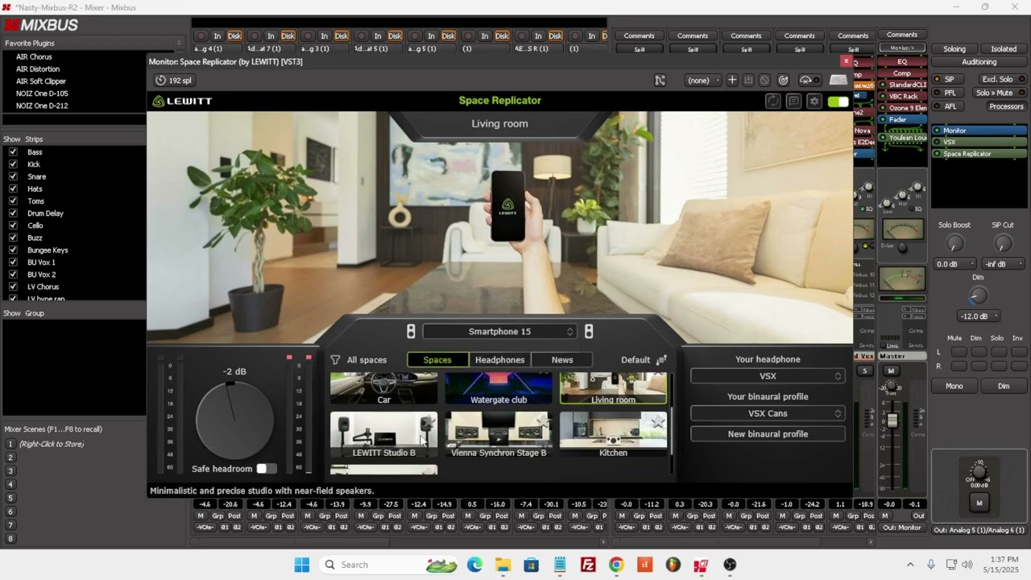Open the Windows Start menu
The image size is (1031, 580).
302,565
